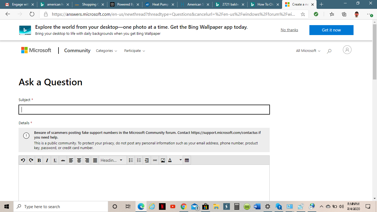The width and height of the screenshot is (377, 212).
Task: Insert a bulleted list
Action: (x=131, y=160)
